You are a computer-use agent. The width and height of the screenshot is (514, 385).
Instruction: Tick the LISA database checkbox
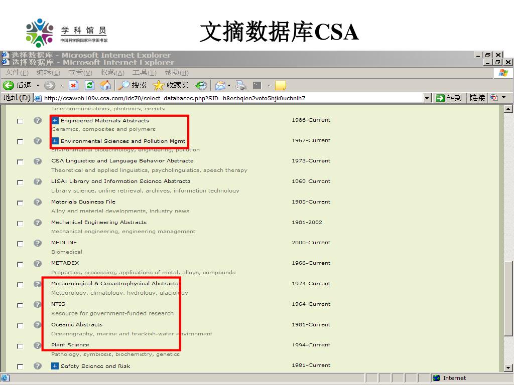(20, 182)
